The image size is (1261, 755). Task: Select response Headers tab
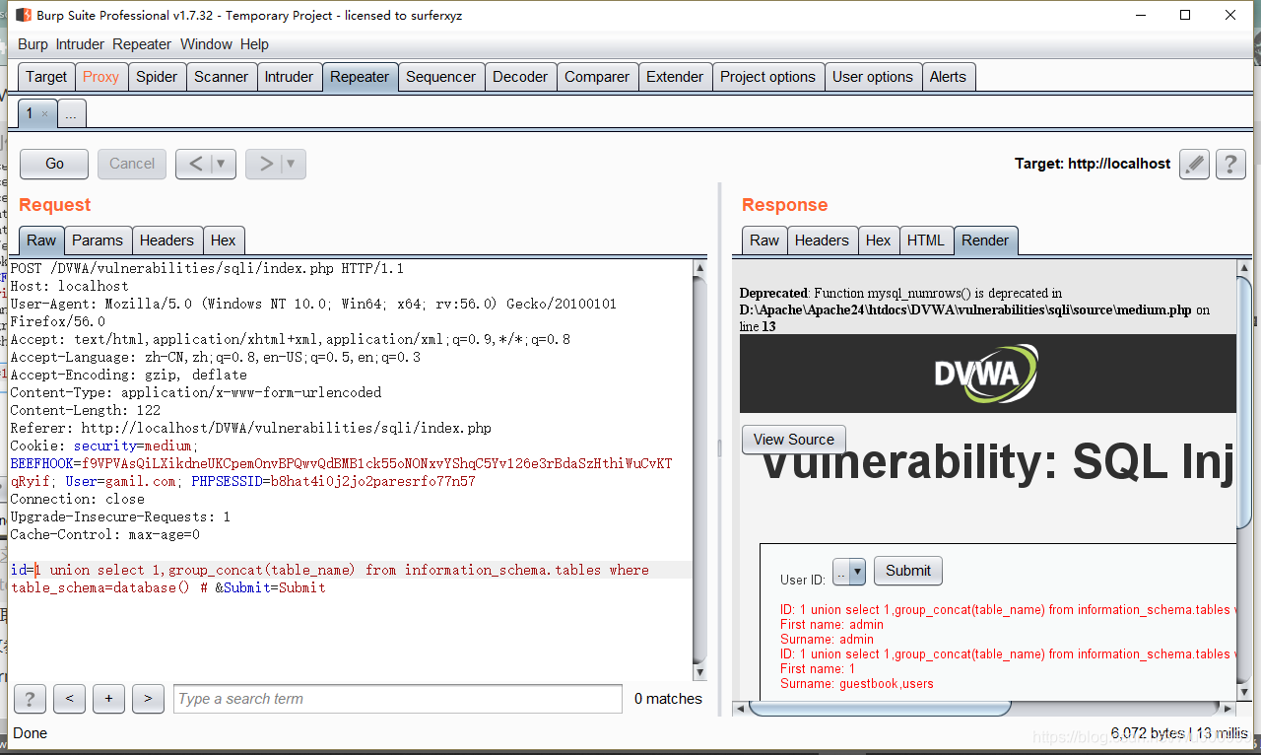click(822, 240)
